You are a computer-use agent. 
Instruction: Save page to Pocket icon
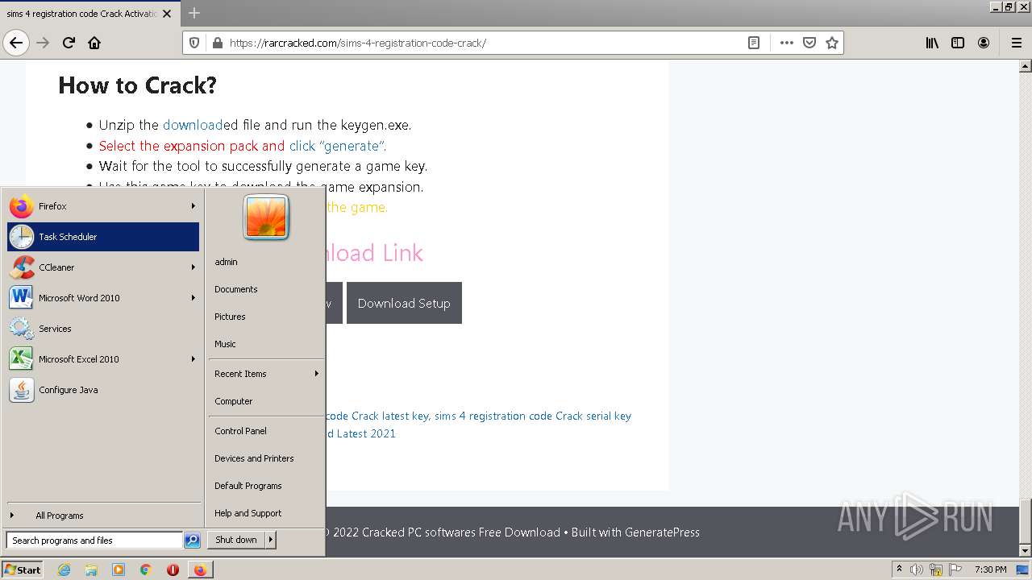pyautogui.click(x=809, y=43)
